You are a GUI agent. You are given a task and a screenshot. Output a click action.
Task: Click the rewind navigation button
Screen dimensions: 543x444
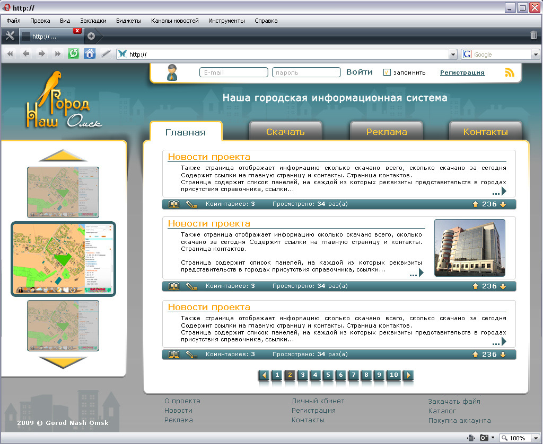pyautogui.click(x=10, y=54)
